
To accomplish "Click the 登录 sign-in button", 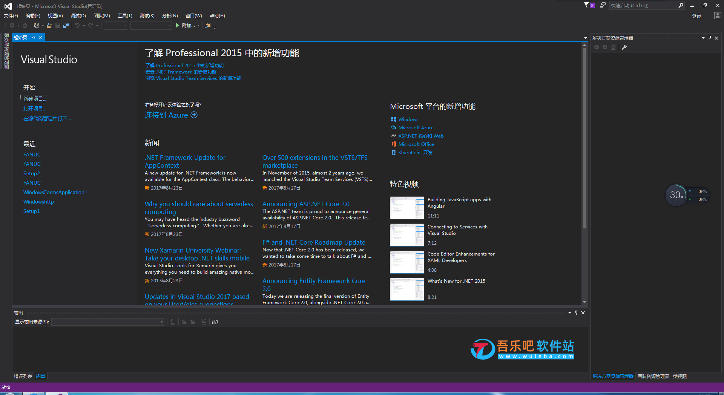I will (x=696, y=16).
